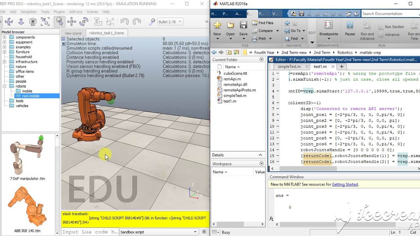This screenshot has width=420, height=236.
Task: Select the object rotate tool in V-REP
Action: click(84, 22)
